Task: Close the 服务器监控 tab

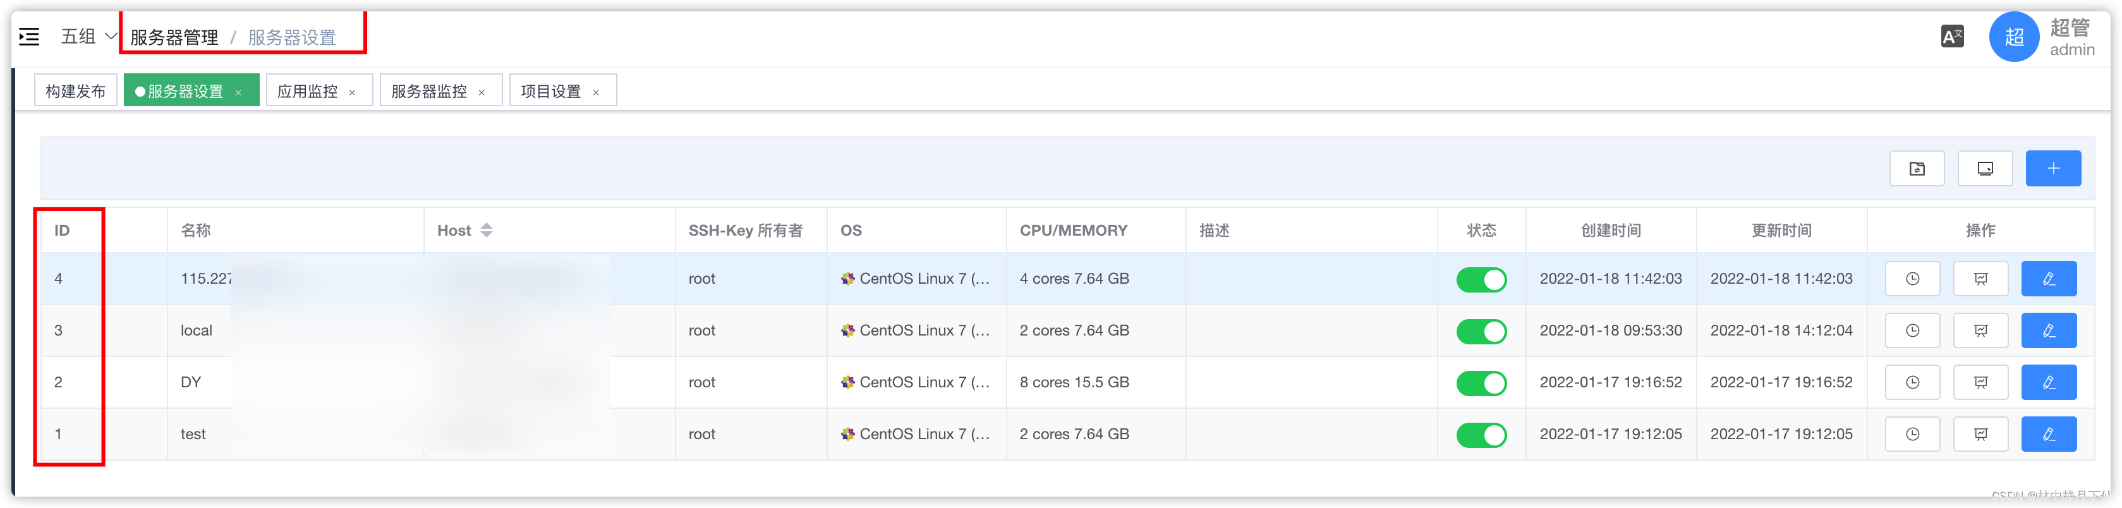Action: coord(481,93)
